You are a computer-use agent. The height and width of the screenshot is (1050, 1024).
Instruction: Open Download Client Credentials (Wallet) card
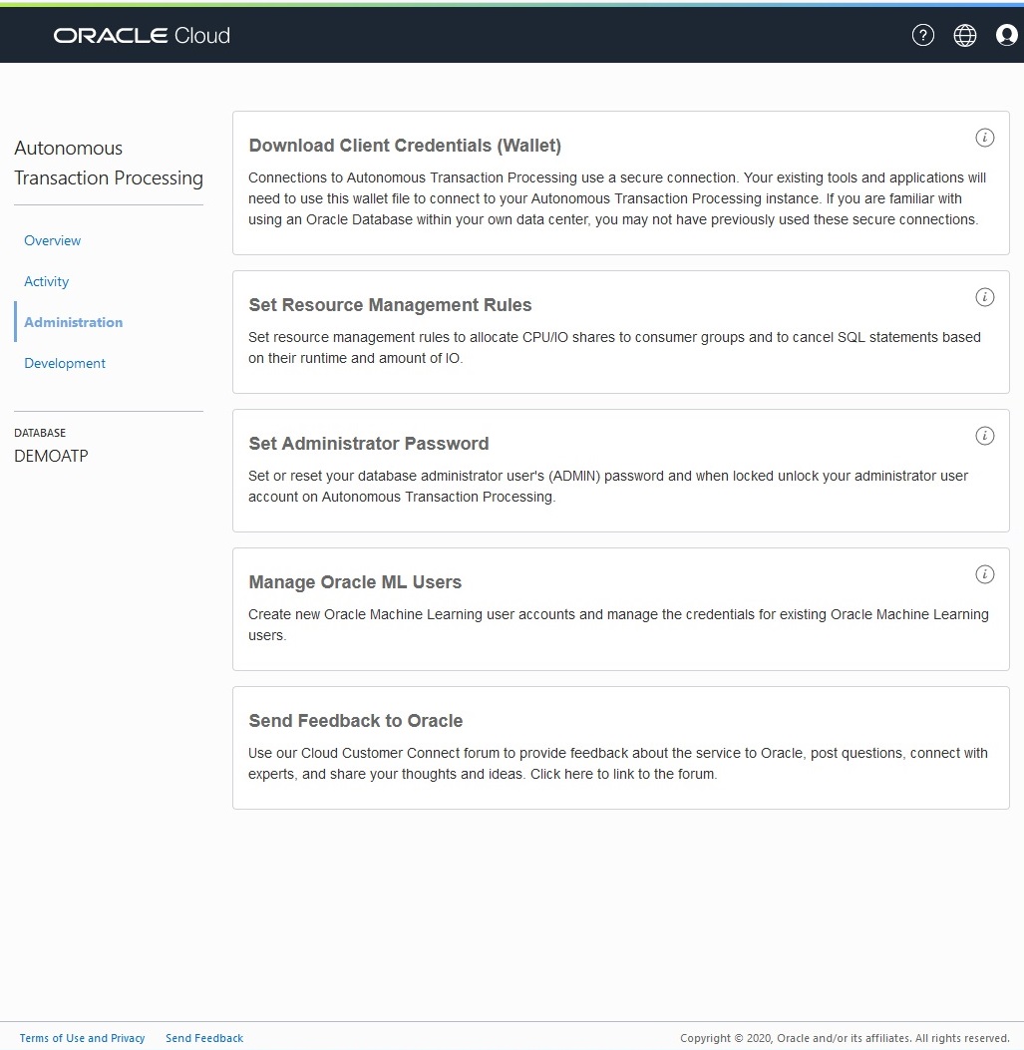(405, 146)
